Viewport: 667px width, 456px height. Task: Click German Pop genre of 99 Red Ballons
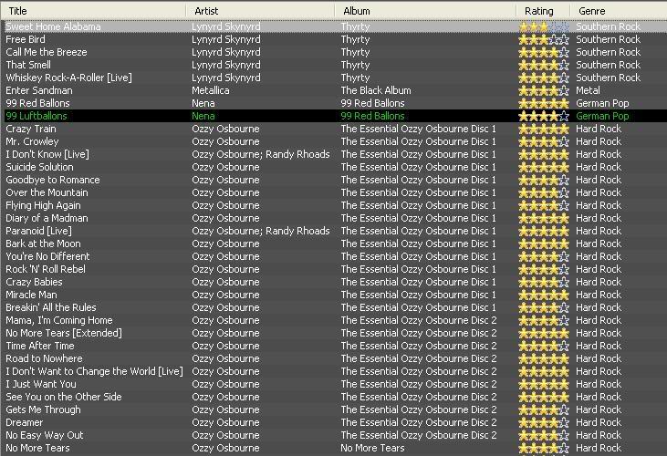602,103
